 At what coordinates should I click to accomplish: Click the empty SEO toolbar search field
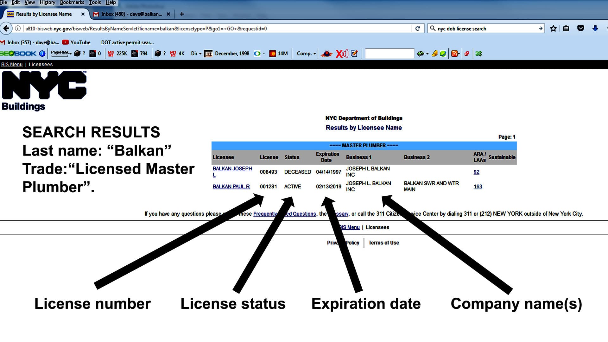pos(389,54)
